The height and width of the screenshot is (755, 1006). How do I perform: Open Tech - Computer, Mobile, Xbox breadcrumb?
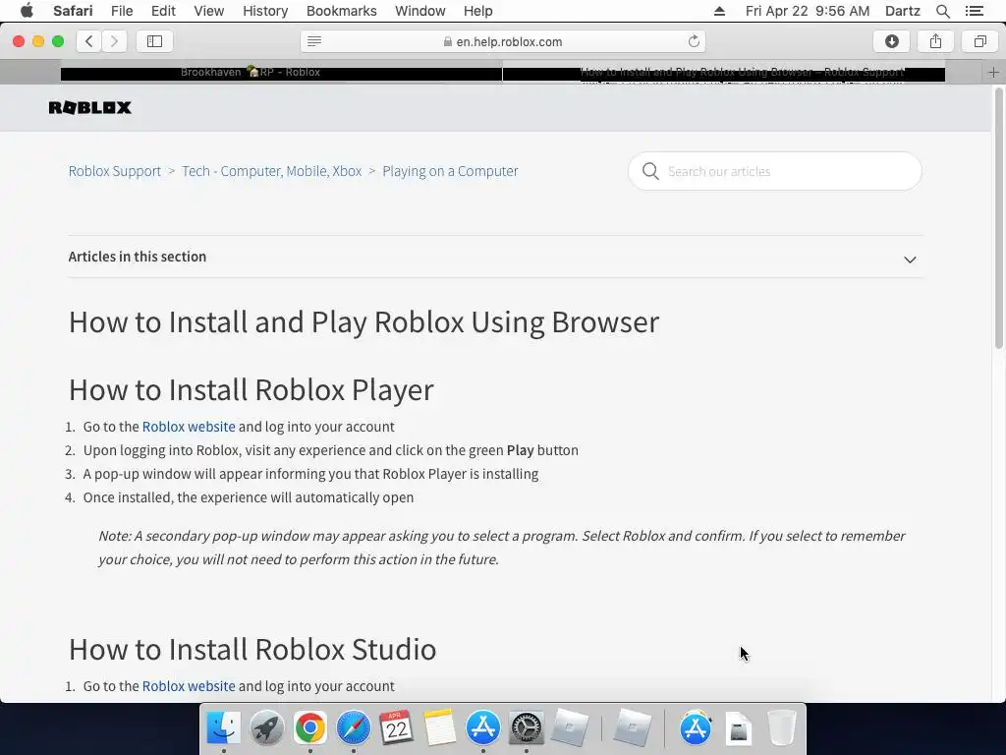(272, 171)
